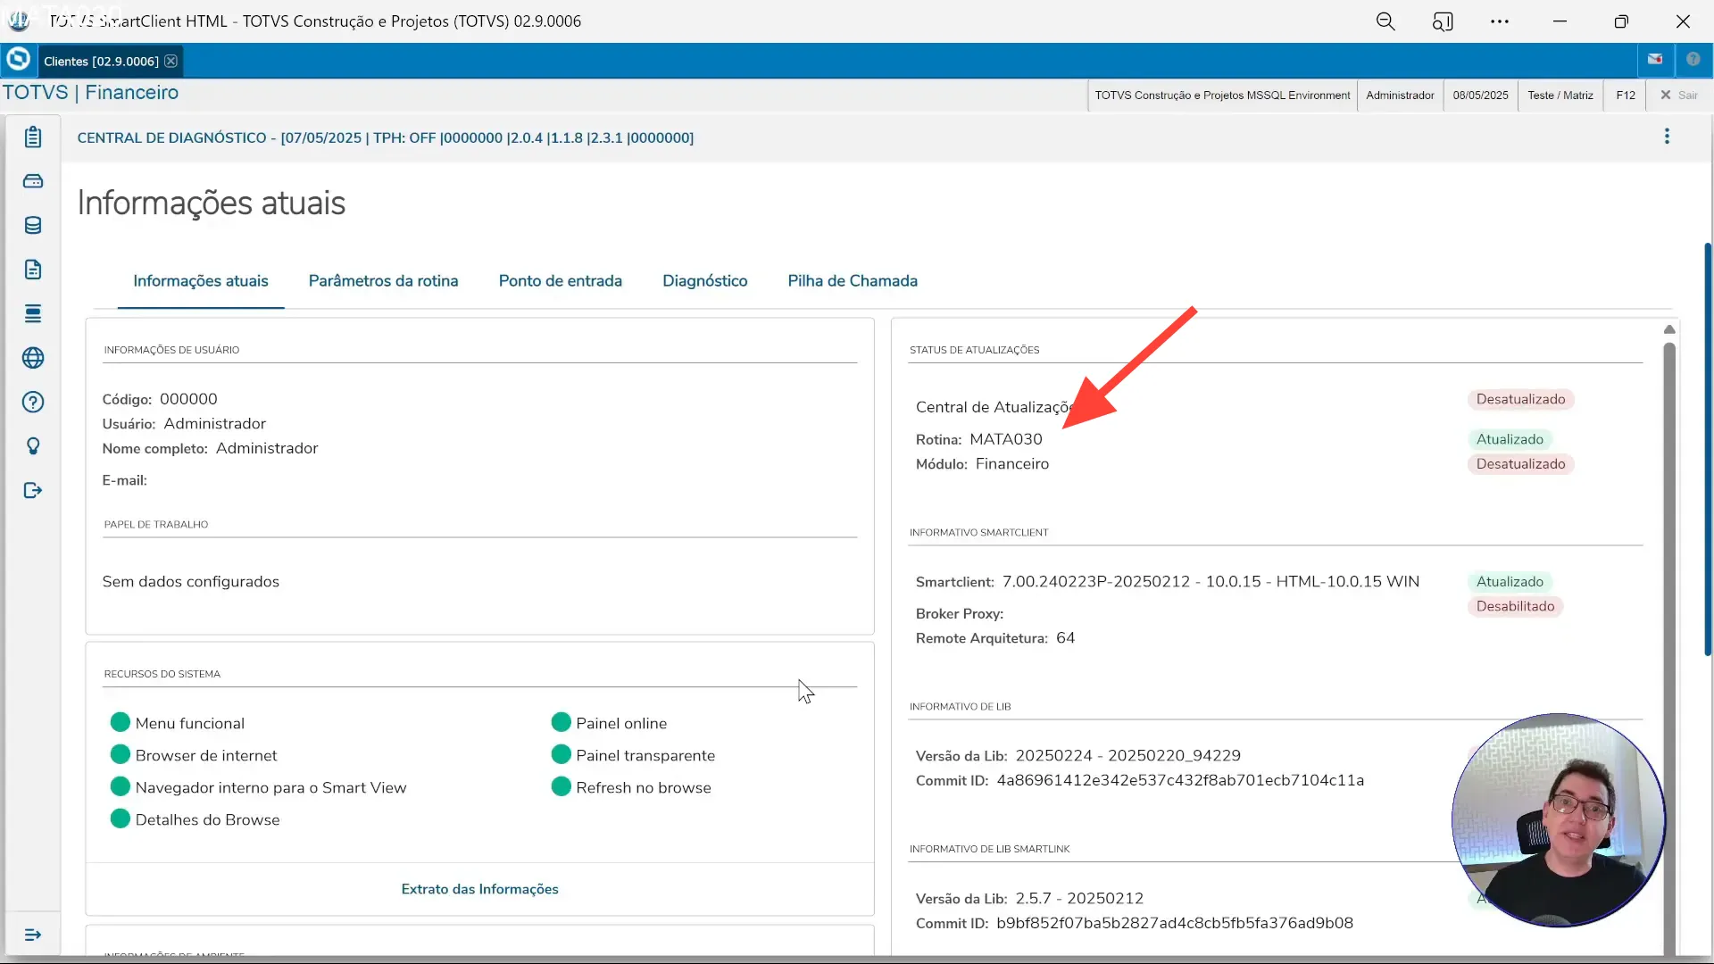
Task: Open the Diagnóstico tab
Action: pyautogui.click(x=704, y=281)
